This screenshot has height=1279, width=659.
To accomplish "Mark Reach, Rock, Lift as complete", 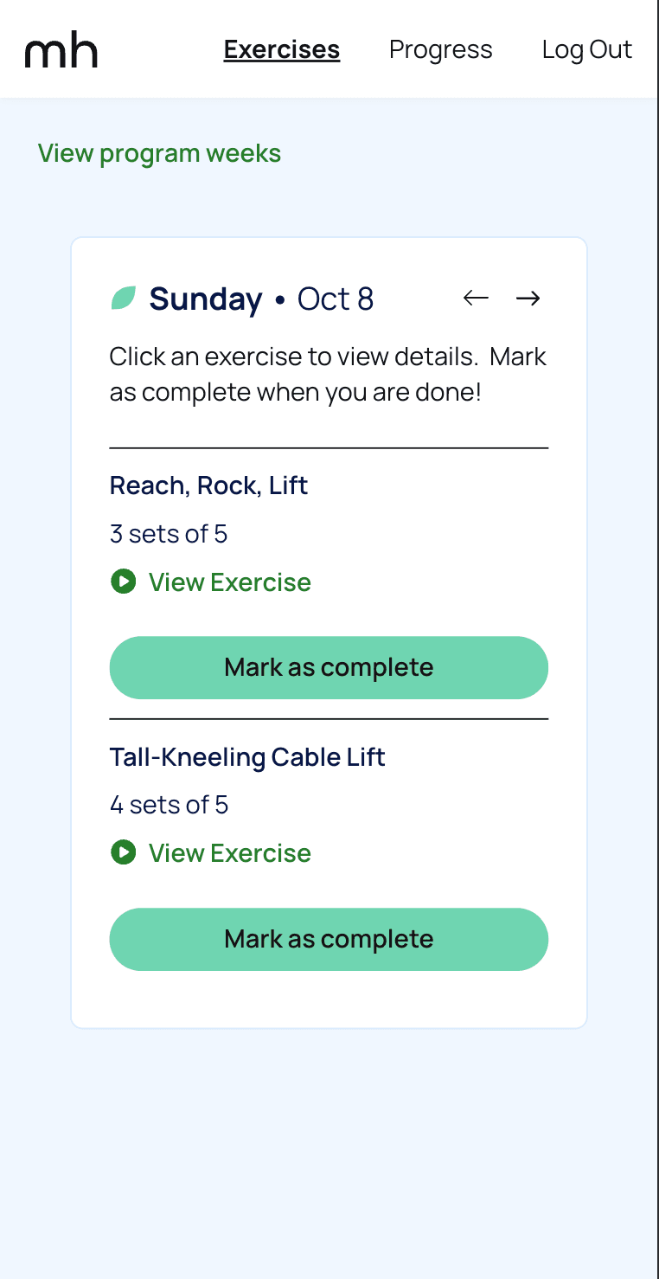I will click(329, 667).
